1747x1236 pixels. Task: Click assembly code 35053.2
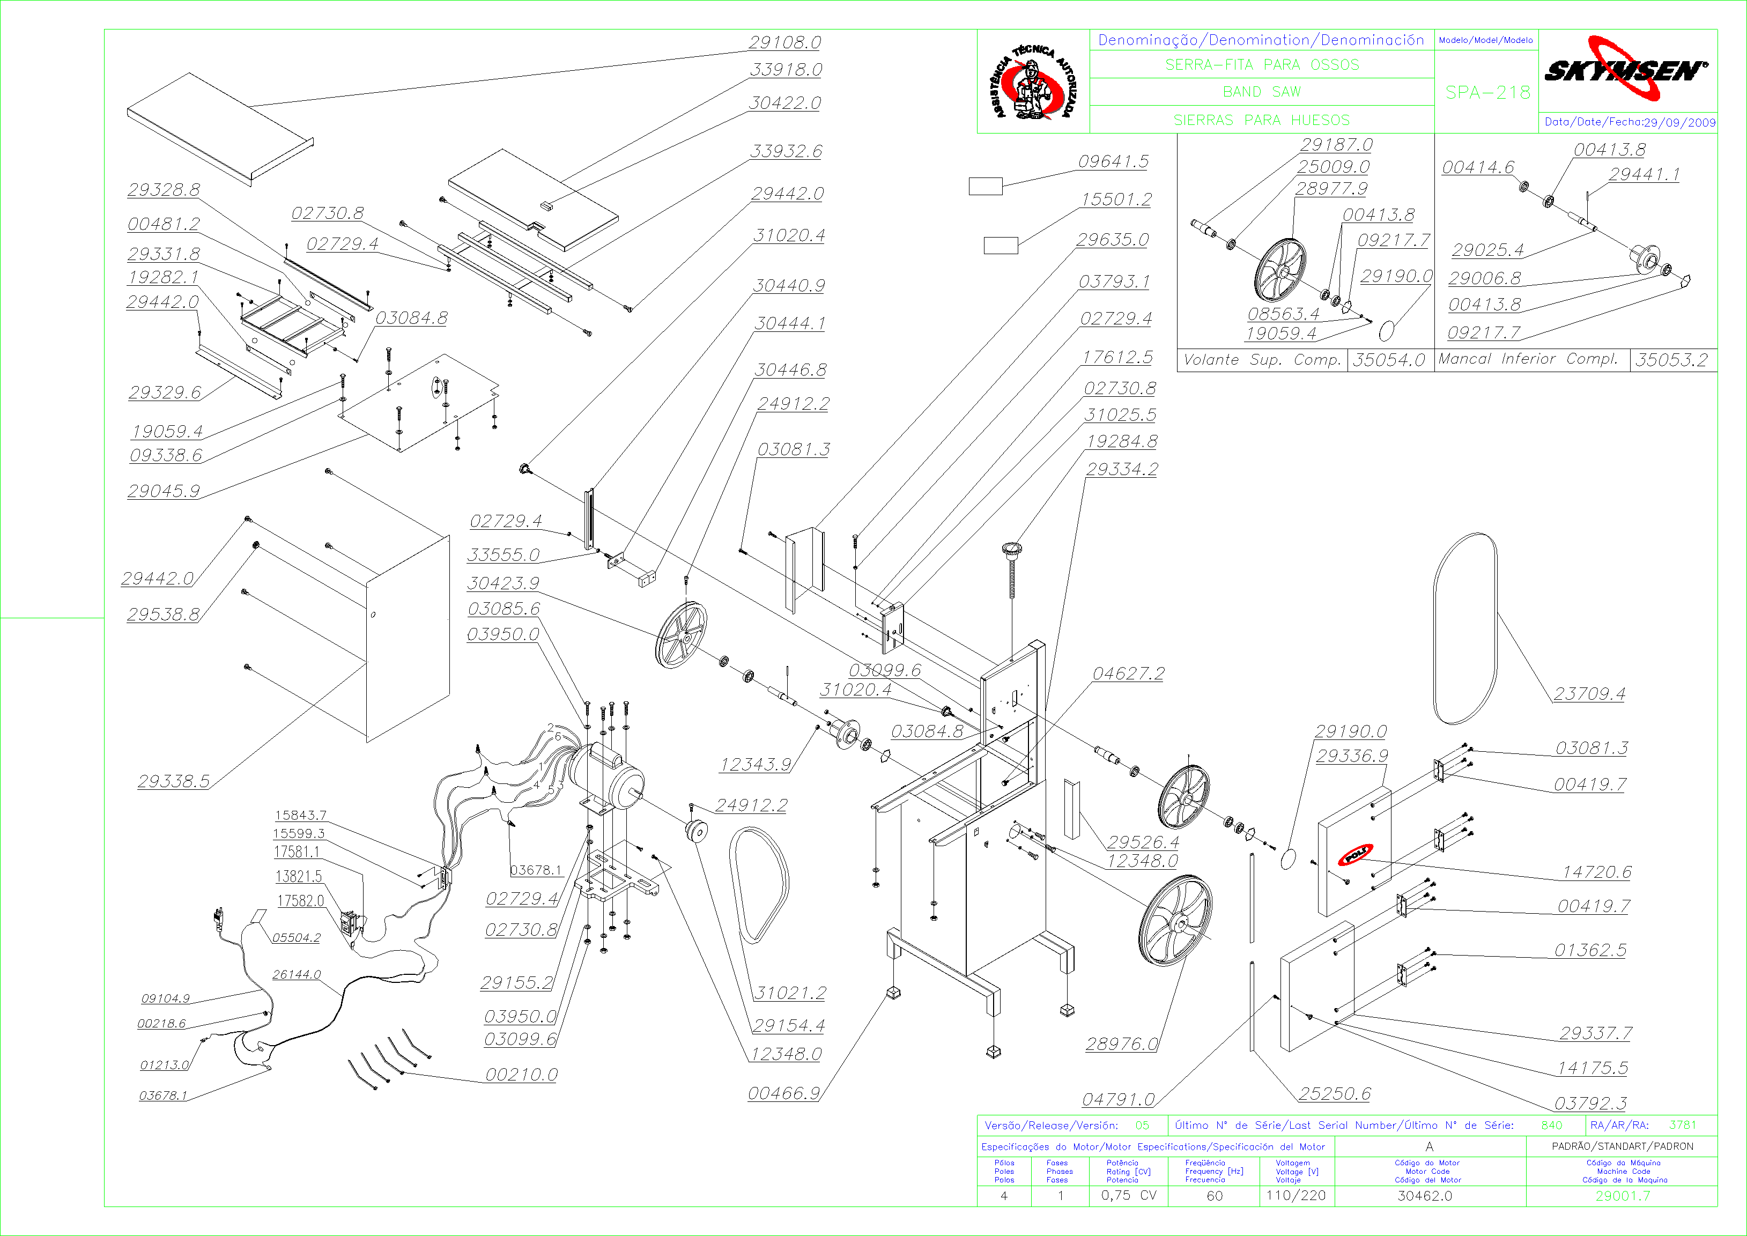[x=1671, y=360]
